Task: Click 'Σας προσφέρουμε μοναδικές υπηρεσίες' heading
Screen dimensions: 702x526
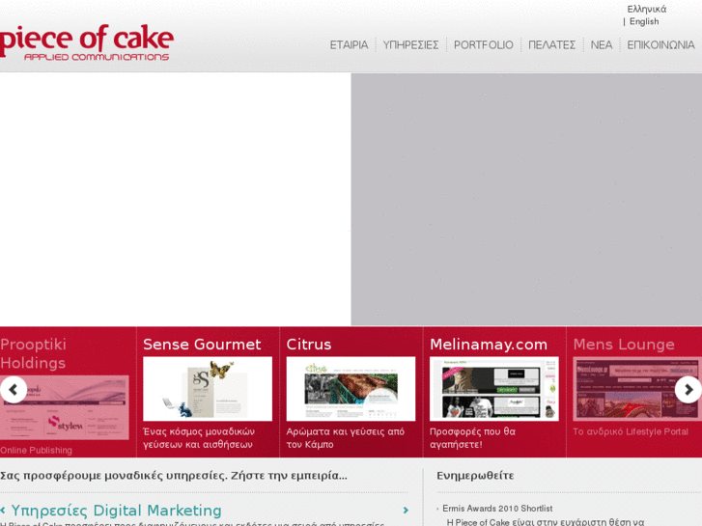Action: tap(173, 476)
